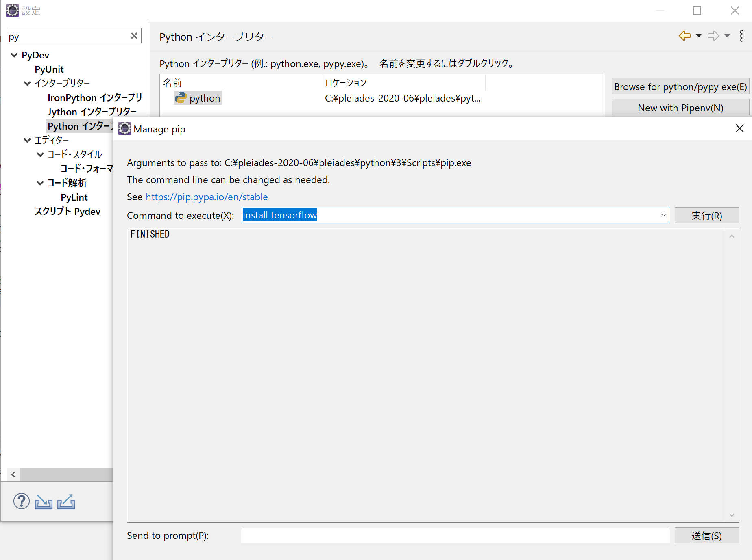Select PyLint in the tree
Viewport: 752px width, 560px height.
tap(74, 197)
